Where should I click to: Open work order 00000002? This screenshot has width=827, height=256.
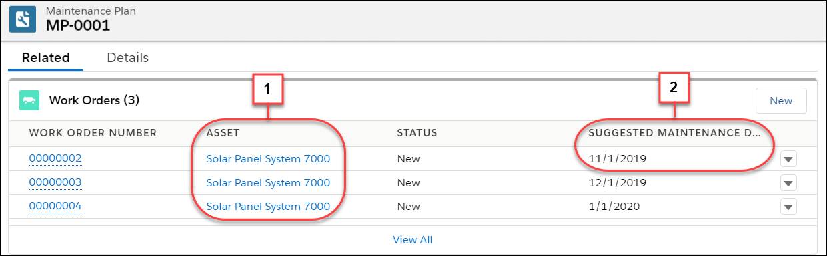(x=55, y=158)
